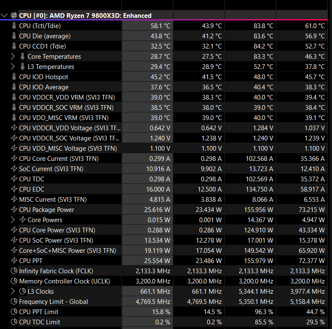Click the 0.642 V current value
Screen dimensions: 332x329
[160, 128]
